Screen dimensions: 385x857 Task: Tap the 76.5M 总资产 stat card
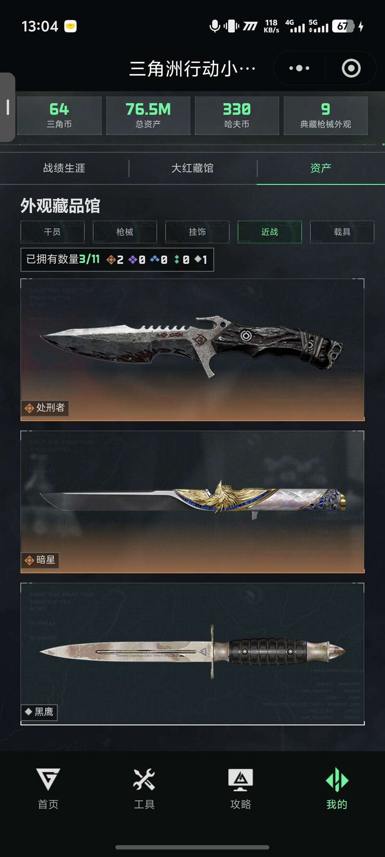pos(148,115)
